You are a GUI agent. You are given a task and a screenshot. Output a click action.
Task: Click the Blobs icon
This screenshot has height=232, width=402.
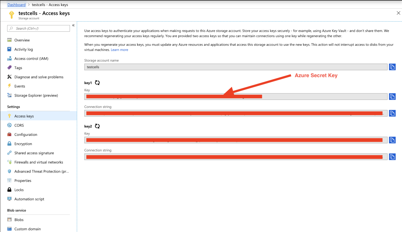[x=9, y=220]
